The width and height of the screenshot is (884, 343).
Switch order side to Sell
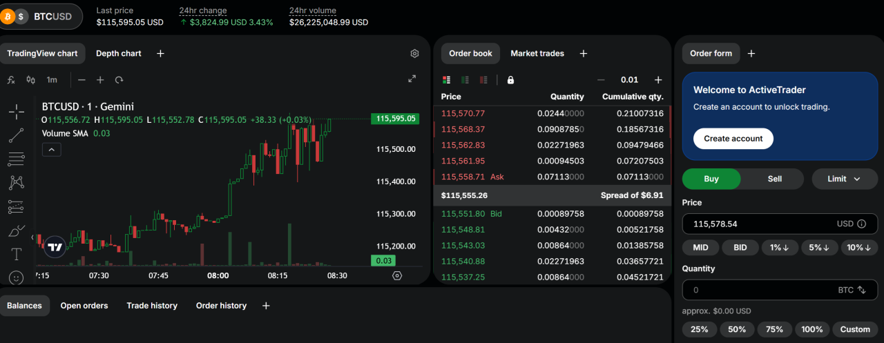(774, 179)
